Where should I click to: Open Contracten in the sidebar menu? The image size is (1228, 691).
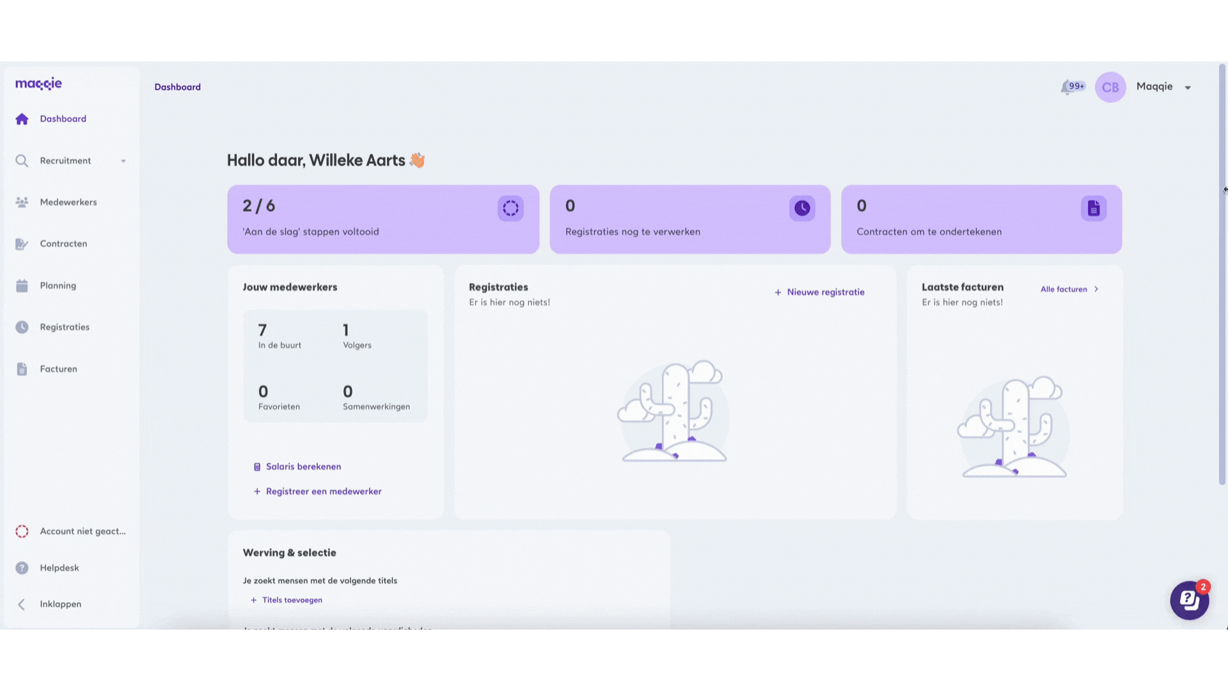tap(63, 244)
